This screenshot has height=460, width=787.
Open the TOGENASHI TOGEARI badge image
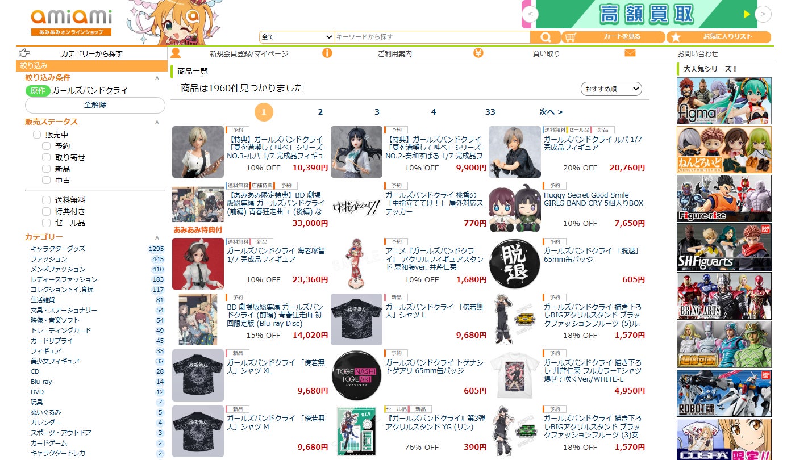356,375
